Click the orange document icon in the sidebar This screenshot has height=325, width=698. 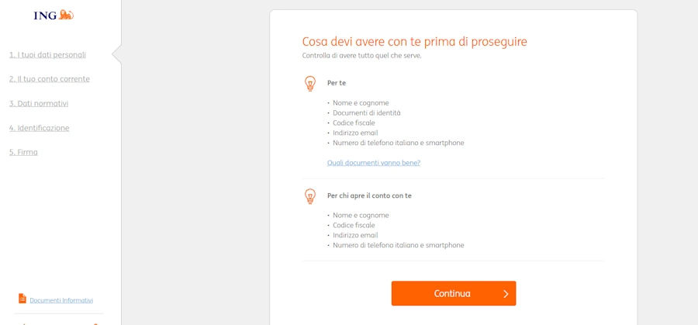22,299
